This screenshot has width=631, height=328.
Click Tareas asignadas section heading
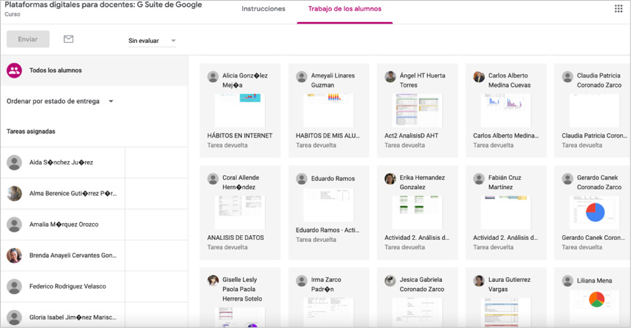[x=31, y=132]
